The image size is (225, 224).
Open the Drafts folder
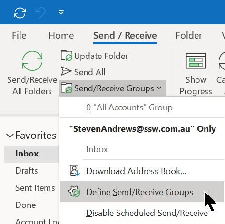tap(27, 171)
